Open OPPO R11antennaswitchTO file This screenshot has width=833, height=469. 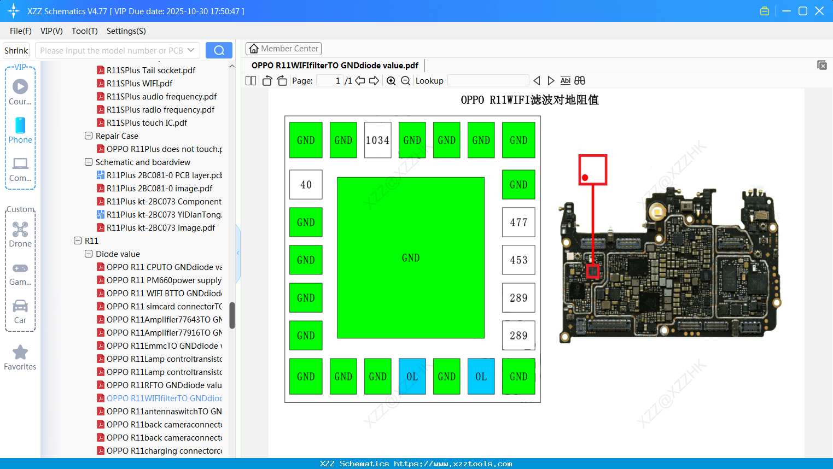164,411
